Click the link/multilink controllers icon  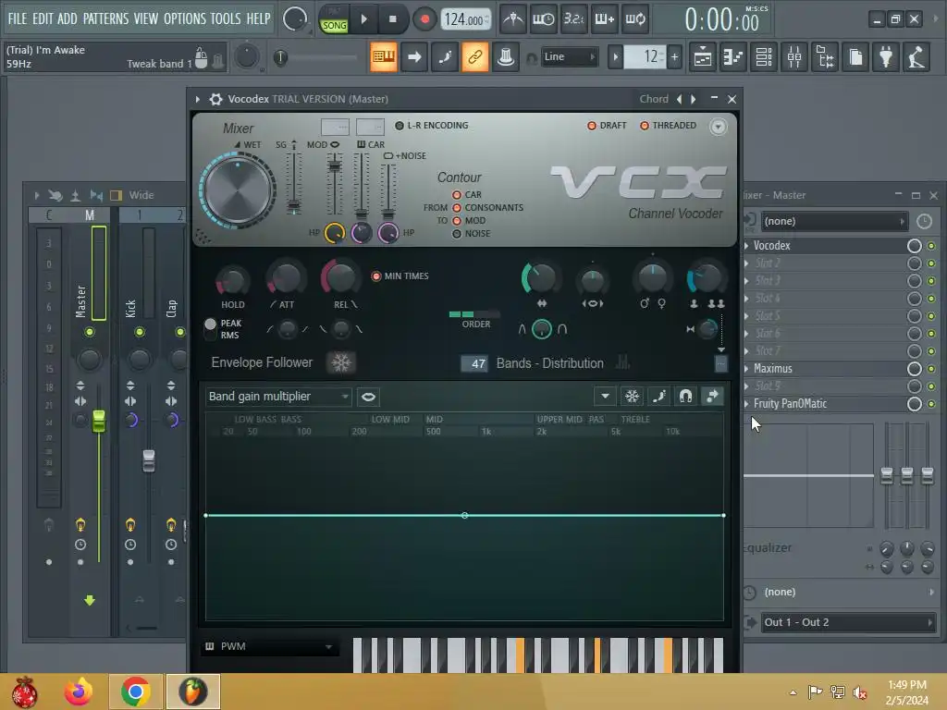click(x=475, y=57)
